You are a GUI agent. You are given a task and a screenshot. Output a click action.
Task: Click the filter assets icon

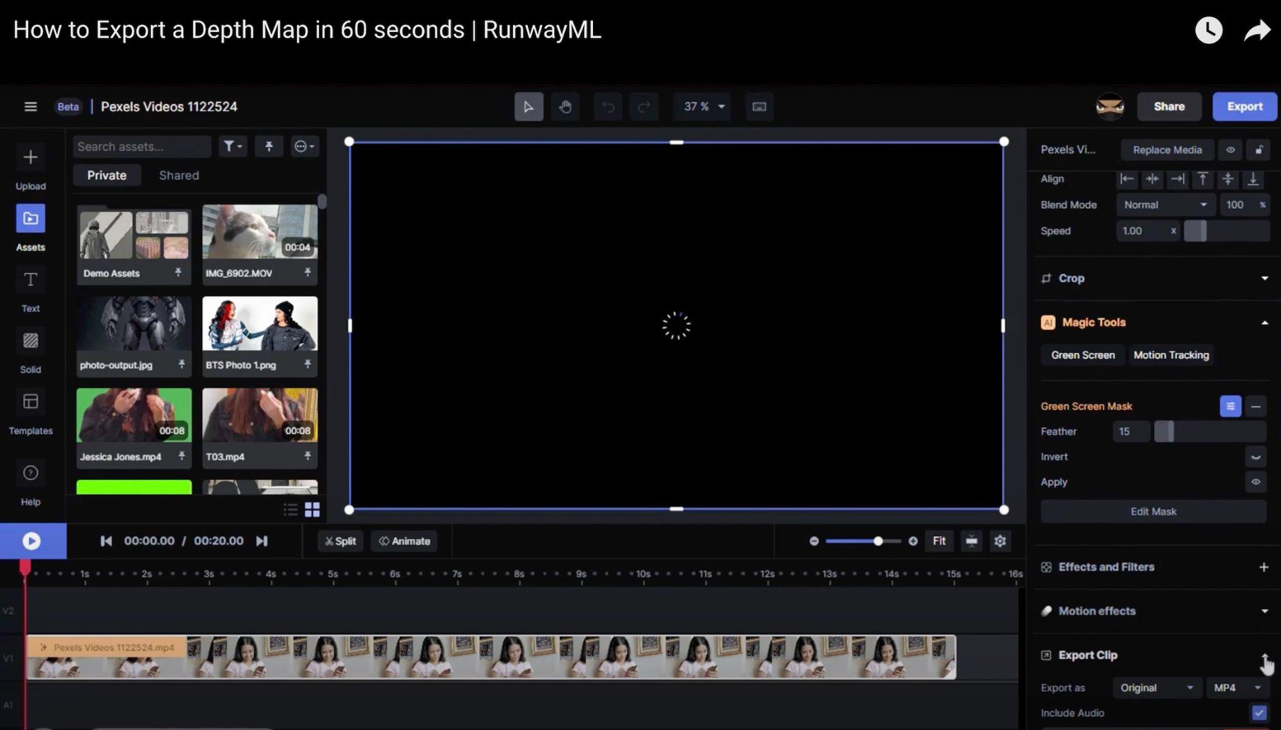233,146
